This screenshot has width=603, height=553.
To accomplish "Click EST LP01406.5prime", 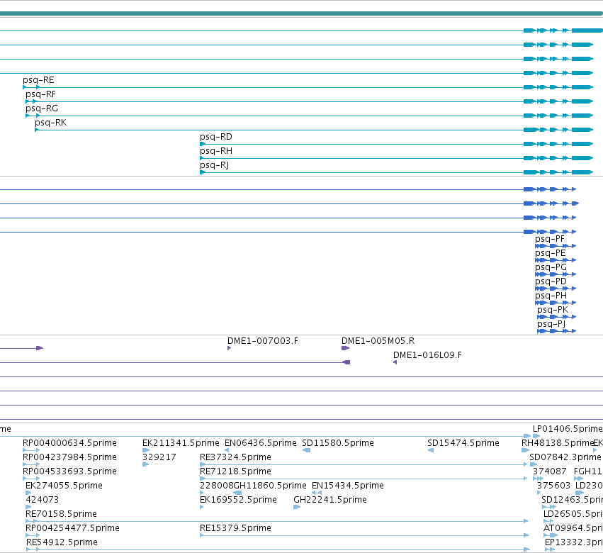I will pyautogui.click(x=568, y=429).
